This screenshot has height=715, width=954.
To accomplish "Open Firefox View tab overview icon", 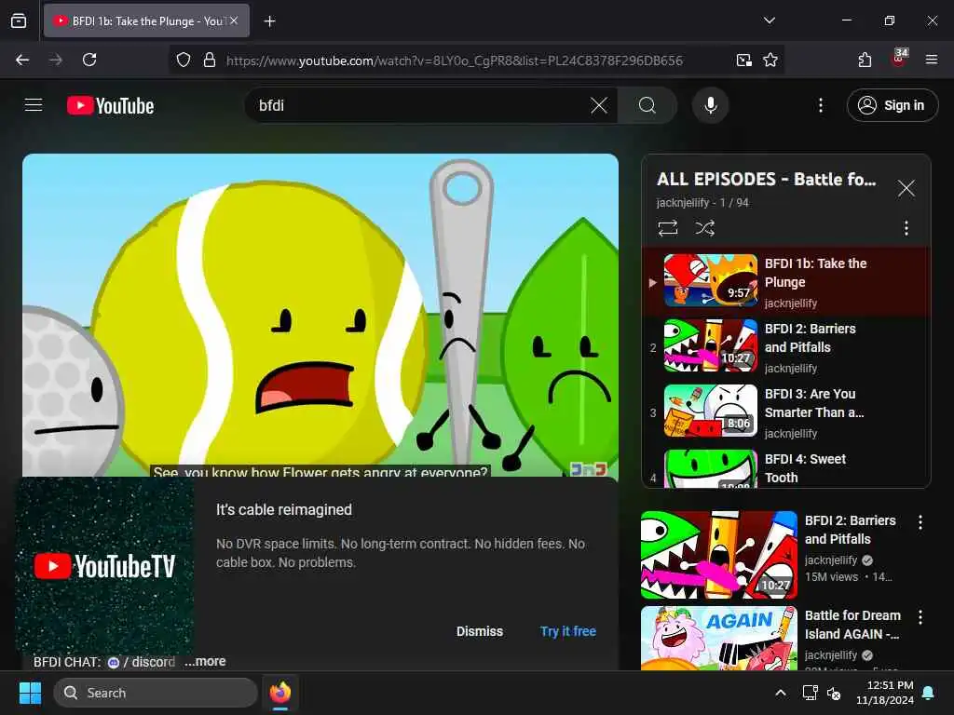I will click(19, 21).
